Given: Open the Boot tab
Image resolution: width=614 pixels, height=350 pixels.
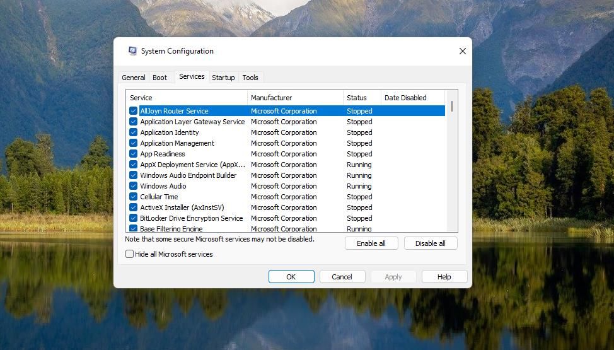Looking at the screenshot, I should (160, 78).
